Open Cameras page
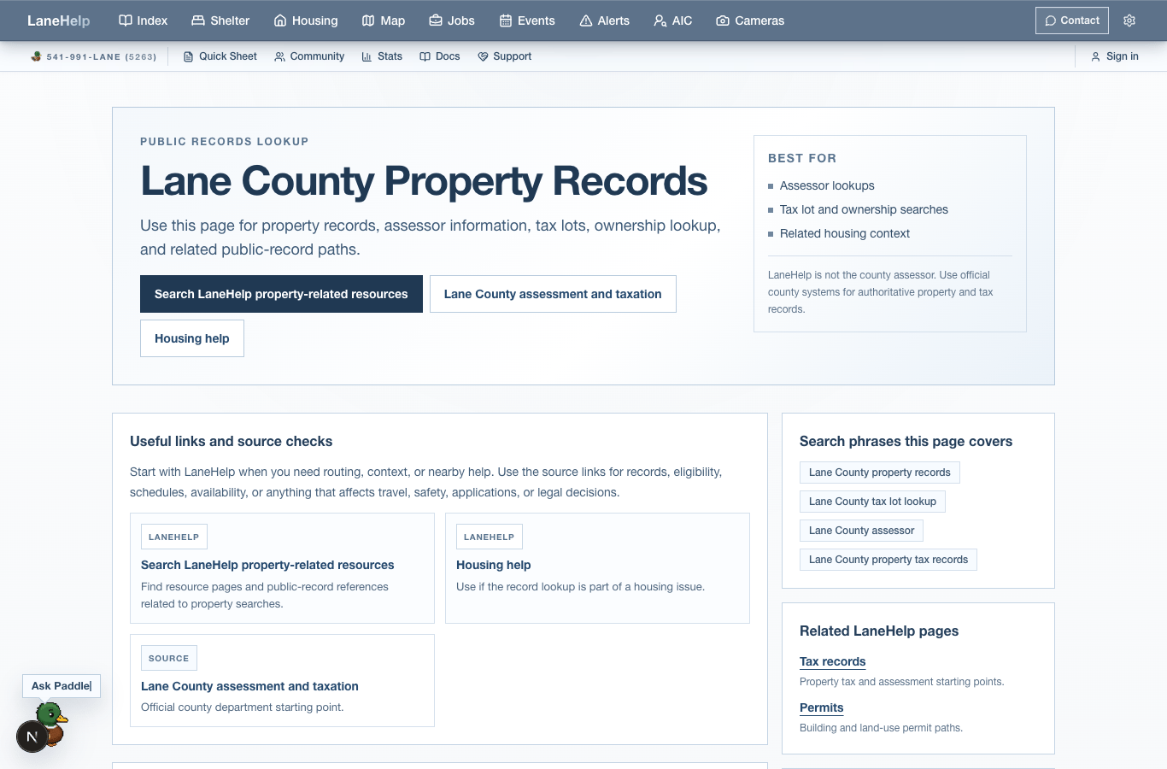Viewport: 1167px width, 769px height. click(750, 21)
